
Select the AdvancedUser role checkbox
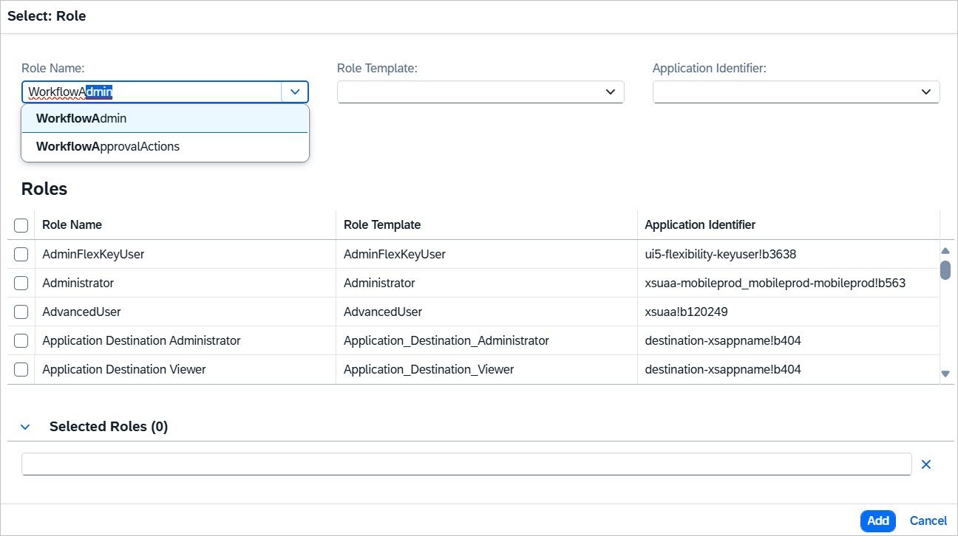tap(21, 312)
